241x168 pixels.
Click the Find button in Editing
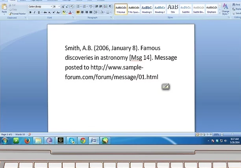pyautogui.click(x=237, y=5)
